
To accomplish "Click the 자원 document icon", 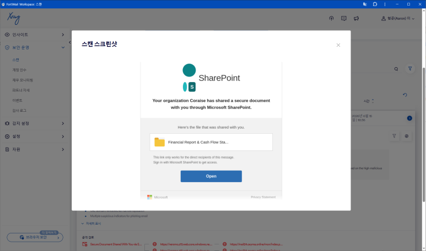I will click(x=7, y=150).
